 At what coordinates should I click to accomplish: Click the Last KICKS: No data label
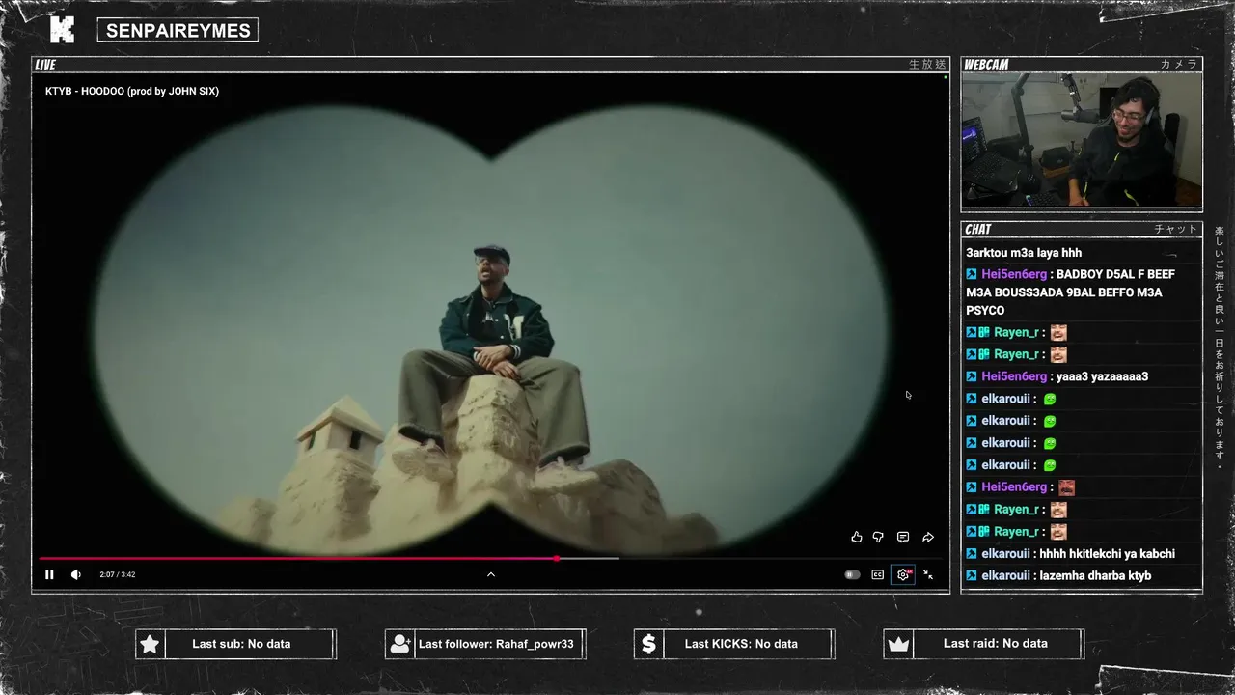pyautogui.click(x=741, y=644)
